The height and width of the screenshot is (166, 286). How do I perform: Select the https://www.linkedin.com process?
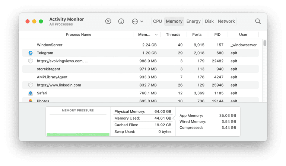59,85
